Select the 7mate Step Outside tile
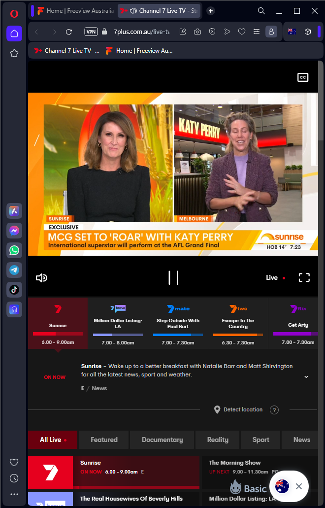Screen dimensions: 325x508 (x=178, y=323)
